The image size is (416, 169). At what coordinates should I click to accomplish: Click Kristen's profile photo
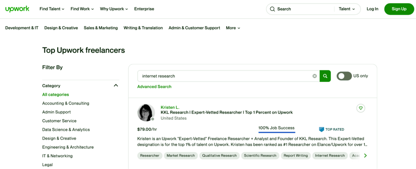pos(146,113)
